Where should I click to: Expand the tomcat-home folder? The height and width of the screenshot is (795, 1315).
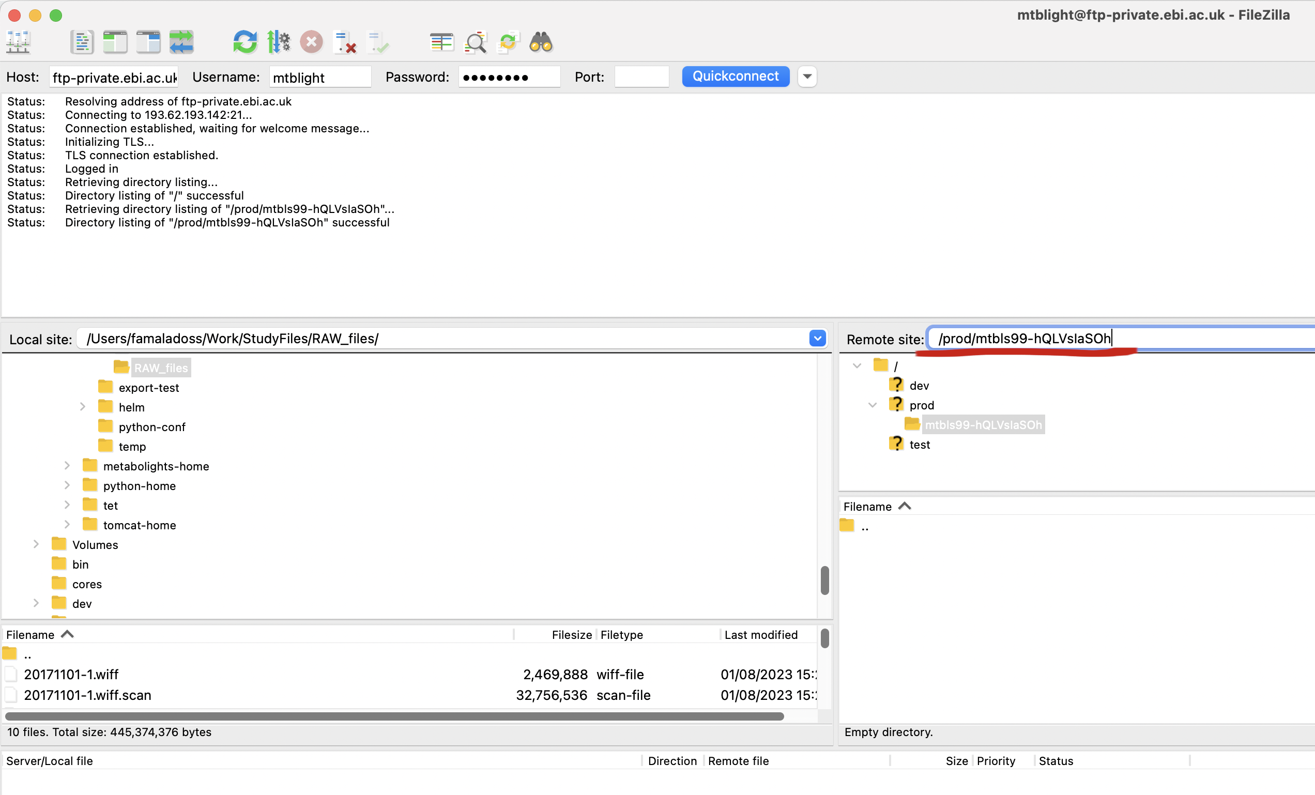click(67, 525)
